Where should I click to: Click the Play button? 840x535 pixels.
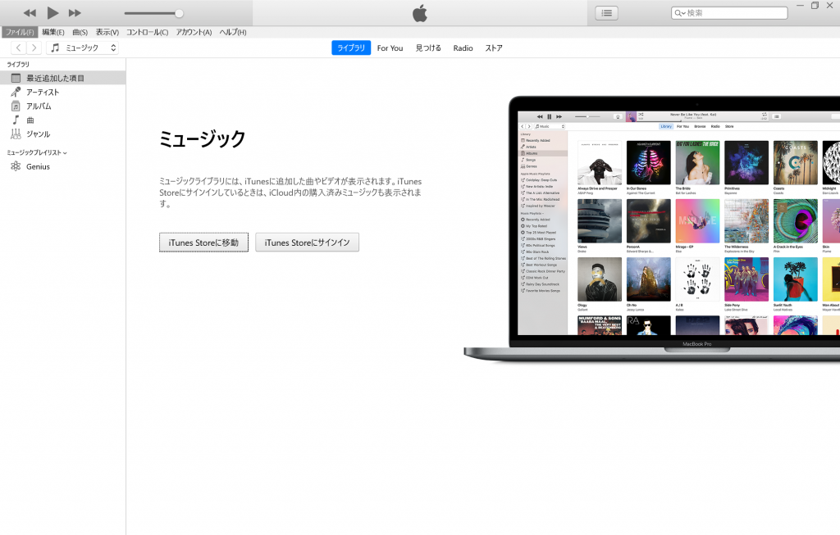pos(52,12)
